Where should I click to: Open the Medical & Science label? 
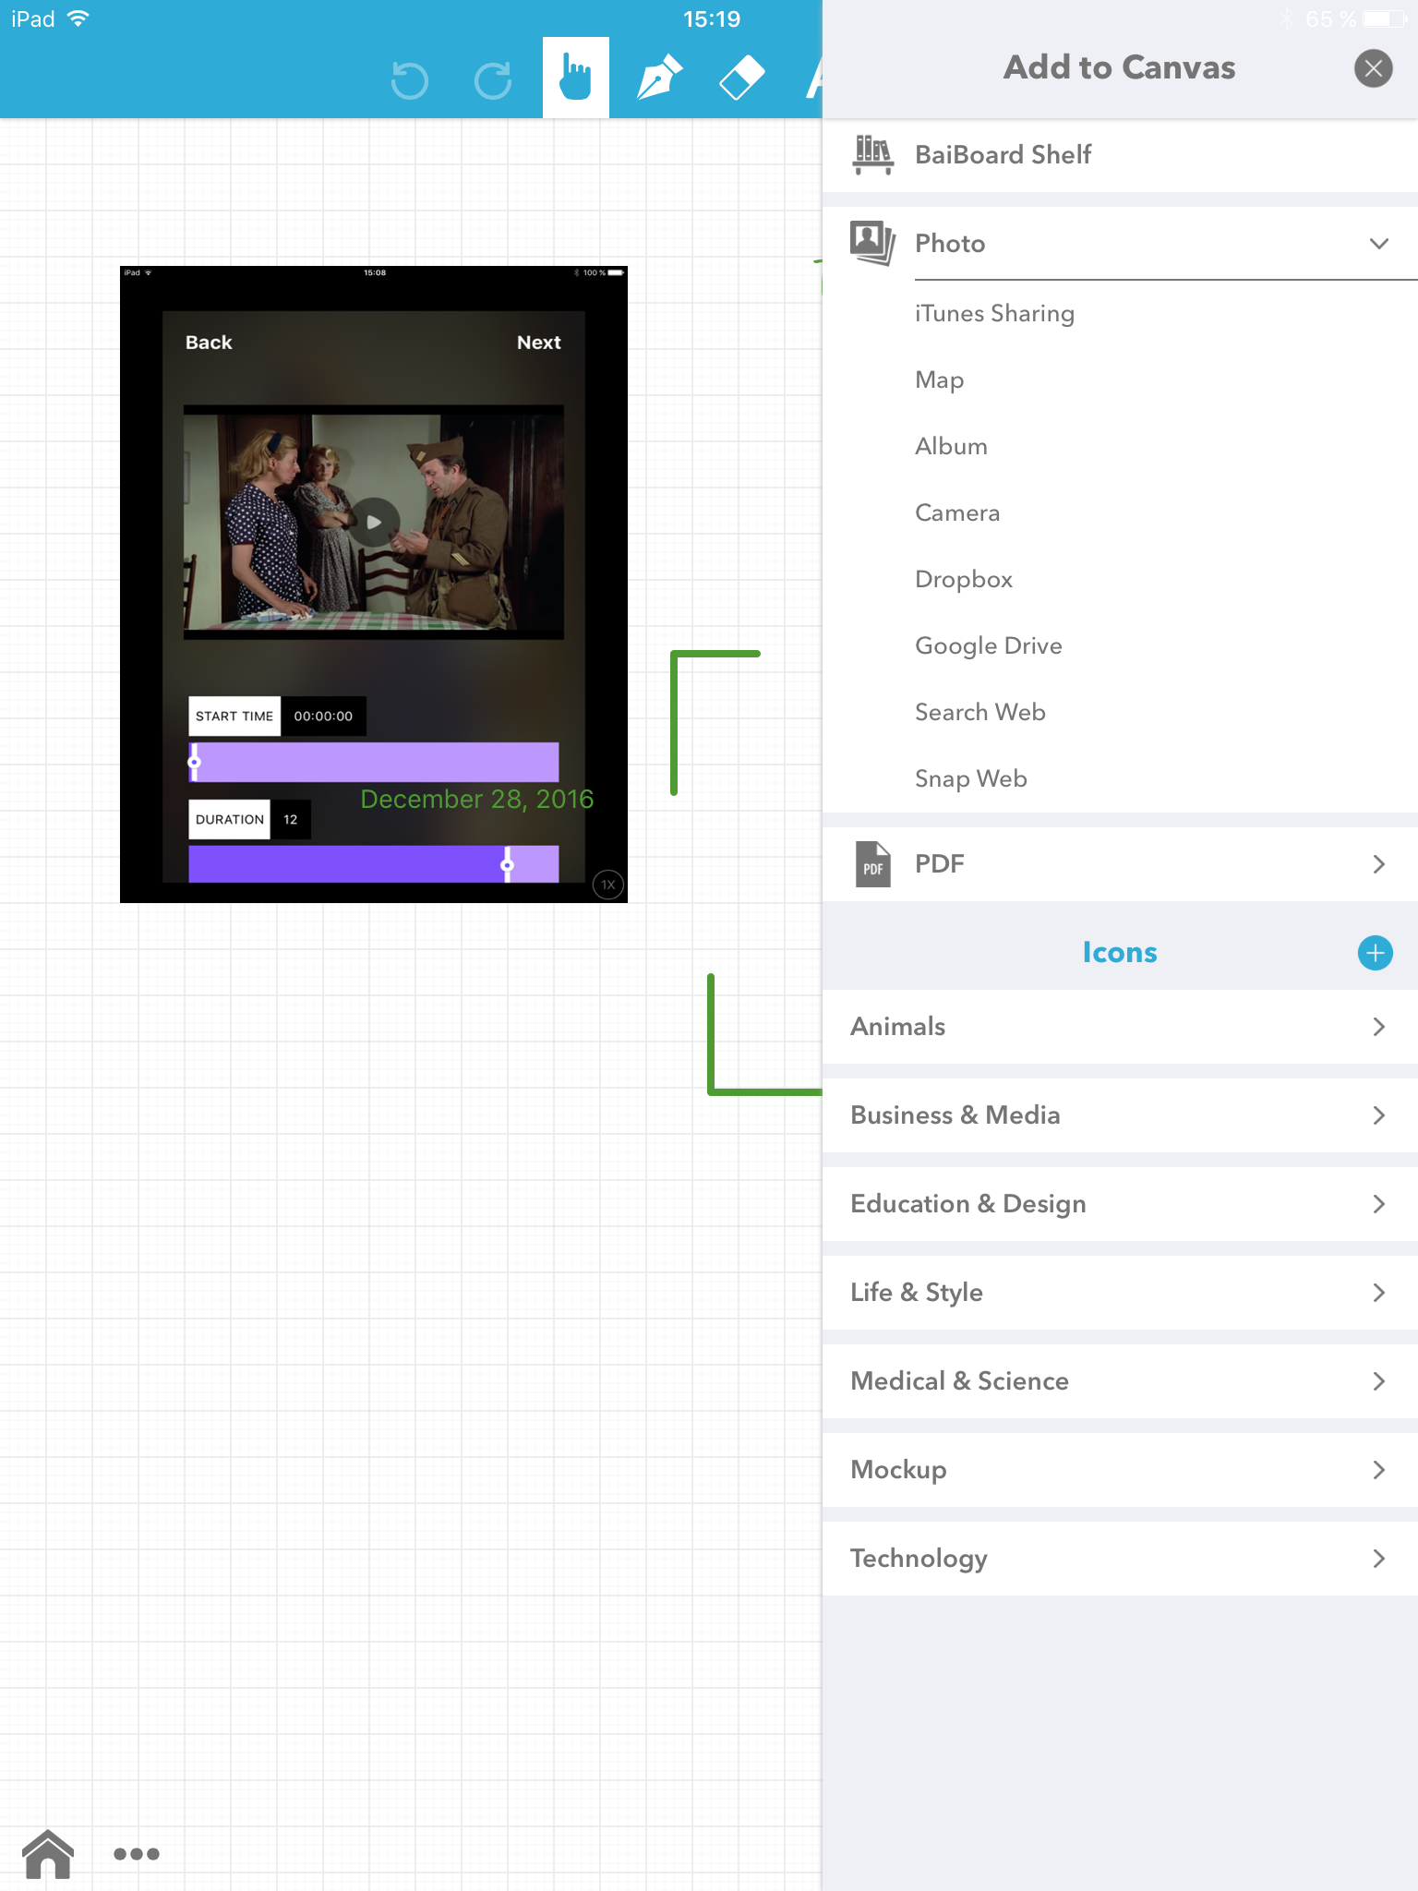pos(960,1381)
